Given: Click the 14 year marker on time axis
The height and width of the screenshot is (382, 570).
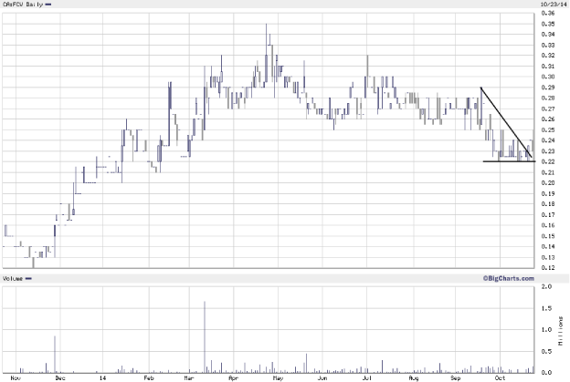Looking at the screenshot, I should tap(100, 377).
